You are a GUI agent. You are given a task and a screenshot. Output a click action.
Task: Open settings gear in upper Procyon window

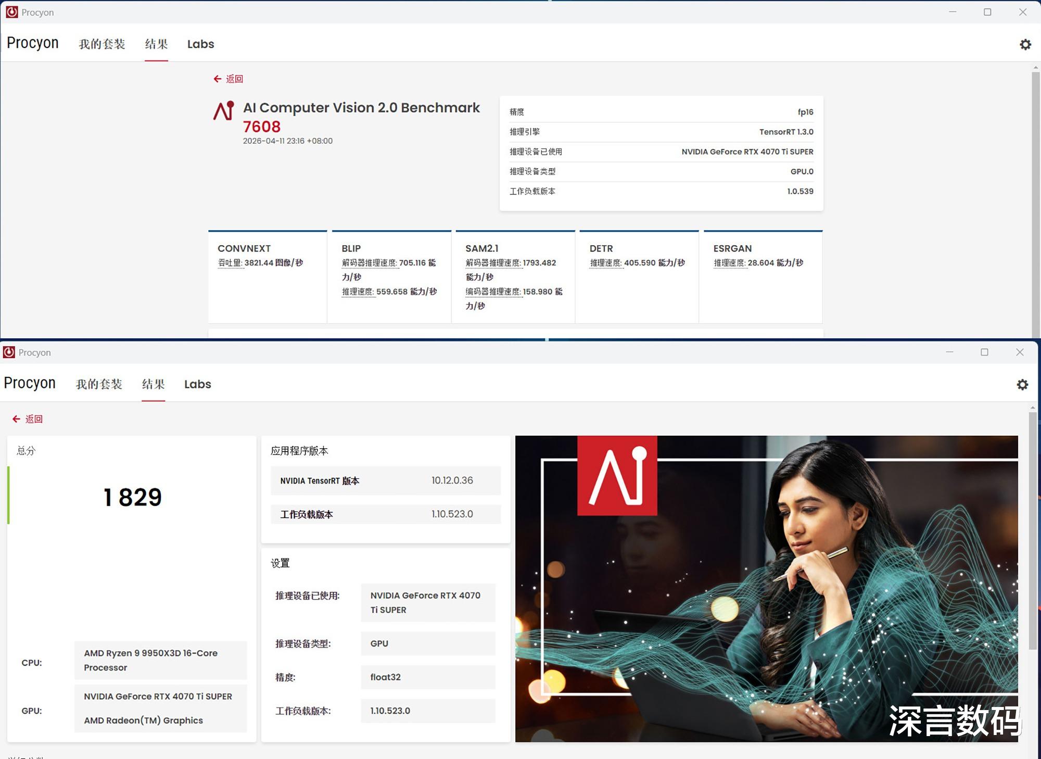(1025, 45)
